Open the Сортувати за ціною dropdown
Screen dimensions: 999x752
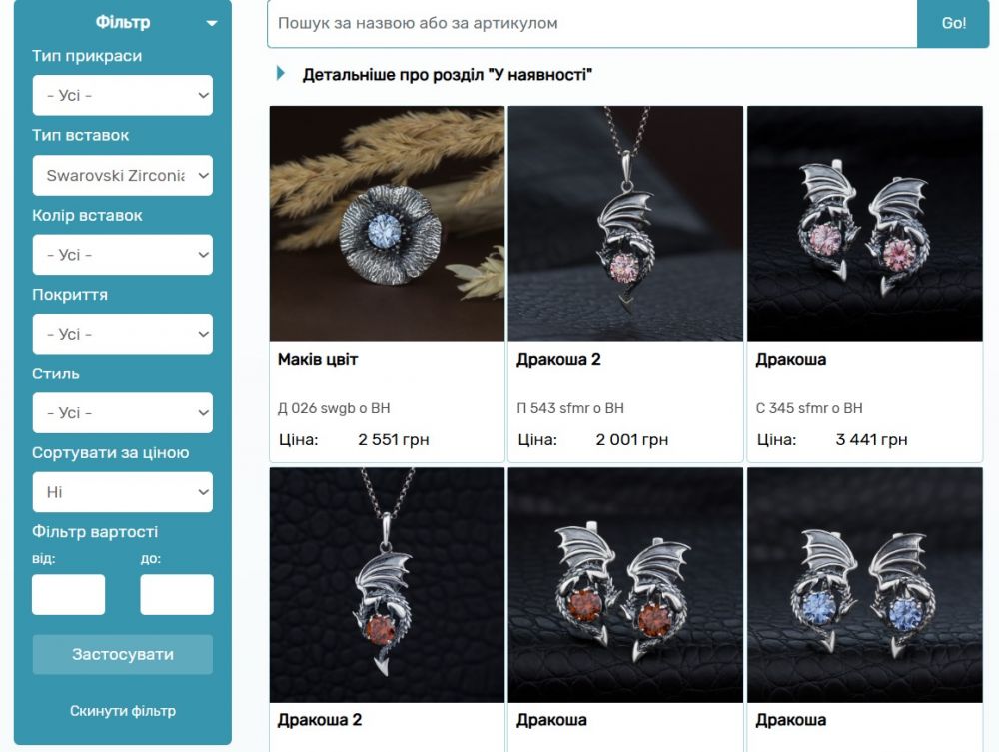(x=122, y=492)
